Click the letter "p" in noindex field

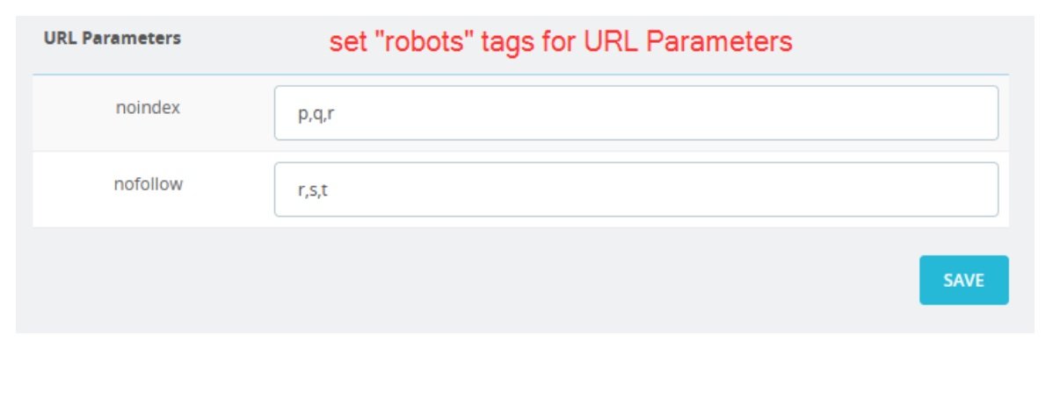tap(302, 116)
